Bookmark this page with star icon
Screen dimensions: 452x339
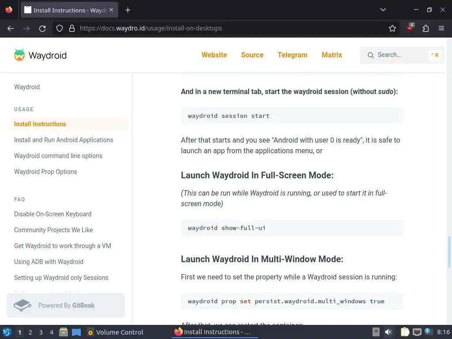pos(392,28)
